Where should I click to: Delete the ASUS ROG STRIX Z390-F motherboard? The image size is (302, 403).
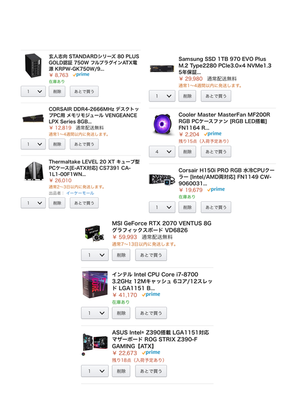point(121,371)
